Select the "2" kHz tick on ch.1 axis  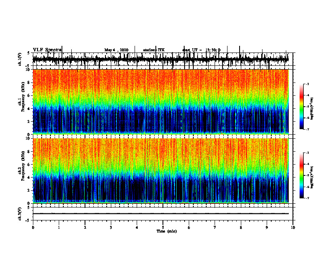coord(29,122)
